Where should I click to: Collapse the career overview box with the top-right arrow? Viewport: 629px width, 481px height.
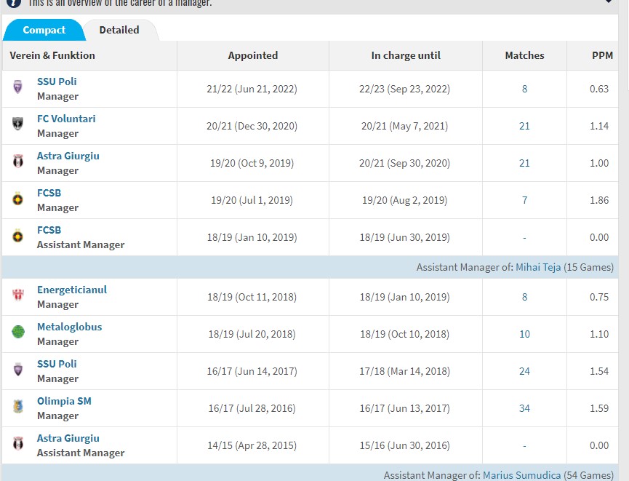(608, 3)
